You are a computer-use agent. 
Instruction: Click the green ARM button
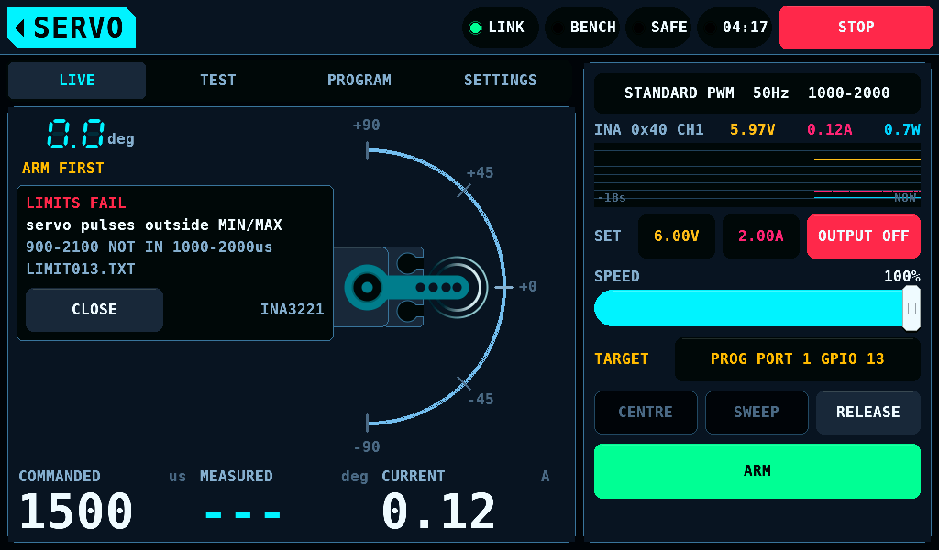point(757,471)
